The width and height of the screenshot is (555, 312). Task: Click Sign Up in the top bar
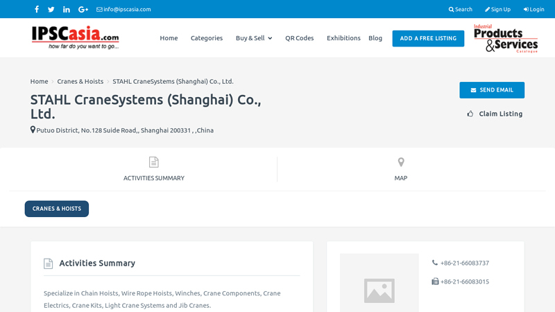pos(497,10)
